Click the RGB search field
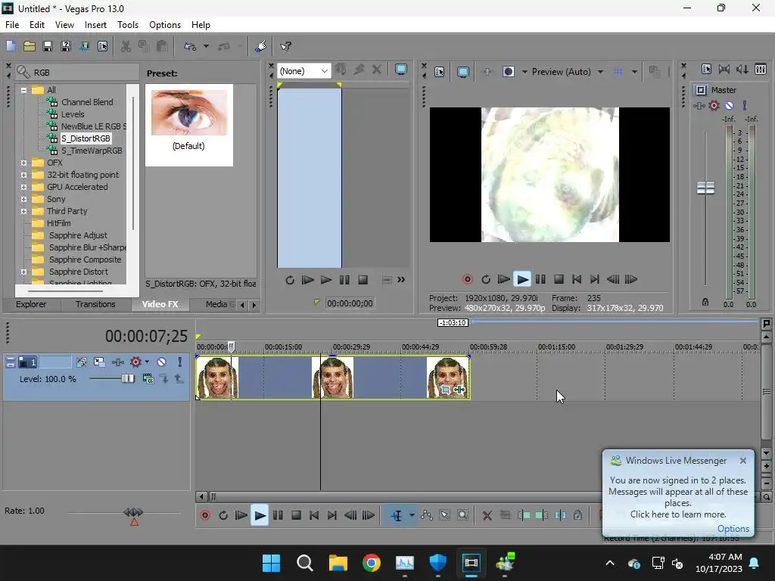Viewport: 775px width, 581px height. (84, 72)
